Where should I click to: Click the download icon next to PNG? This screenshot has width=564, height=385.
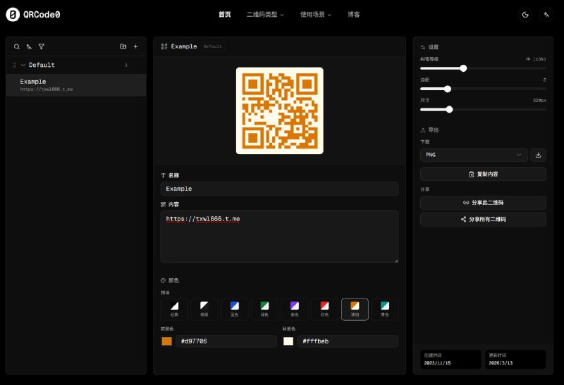(538, 155)
